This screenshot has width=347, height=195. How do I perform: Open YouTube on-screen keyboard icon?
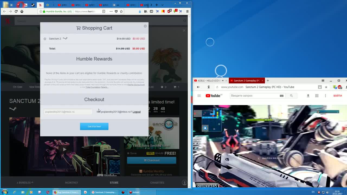[x=282, y=96]
